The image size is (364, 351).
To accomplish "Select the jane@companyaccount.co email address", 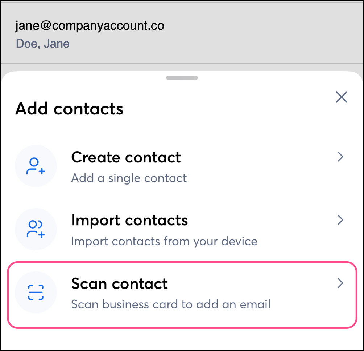I will pyautogui.click(x=90, y=26).
